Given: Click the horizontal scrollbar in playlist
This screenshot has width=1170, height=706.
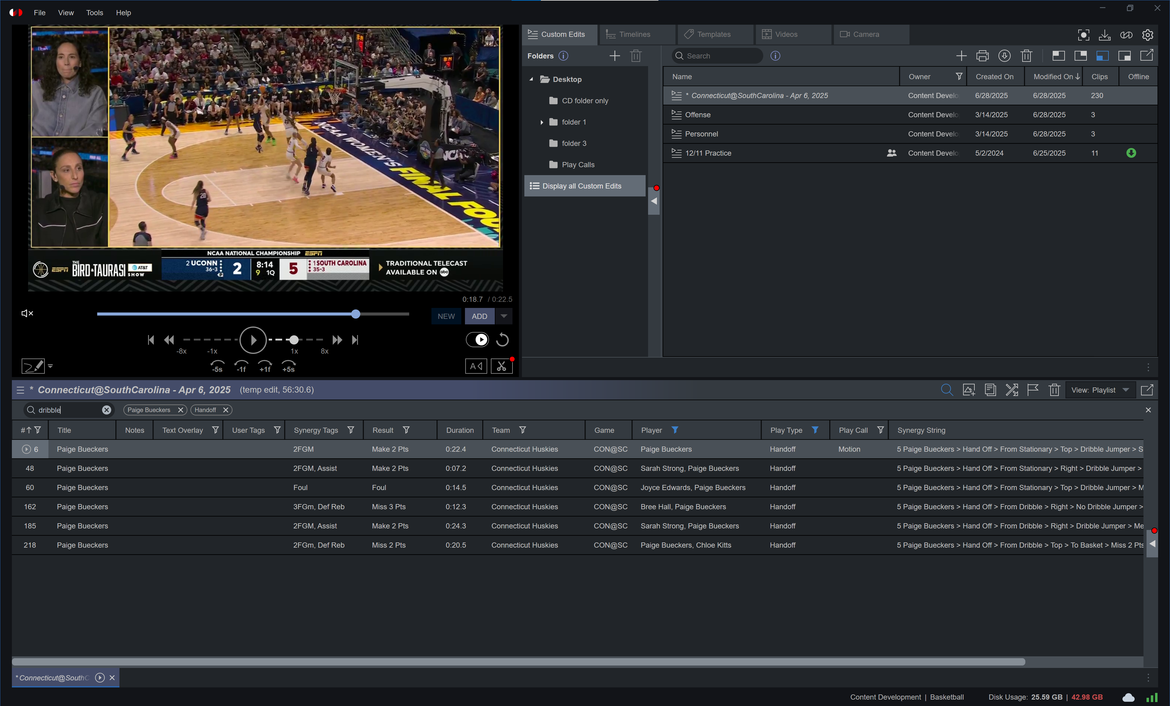Looking at the screenshot, I should tap(518, 661).
